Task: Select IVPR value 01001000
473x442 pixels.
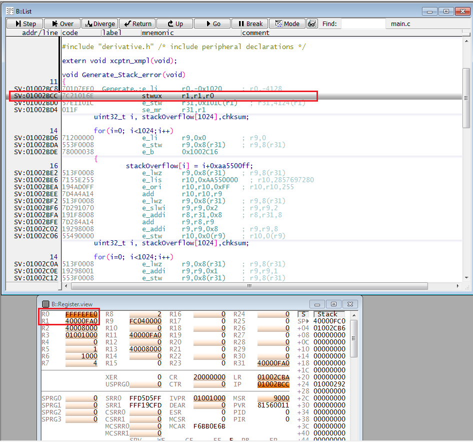Action: click(209, 398)
